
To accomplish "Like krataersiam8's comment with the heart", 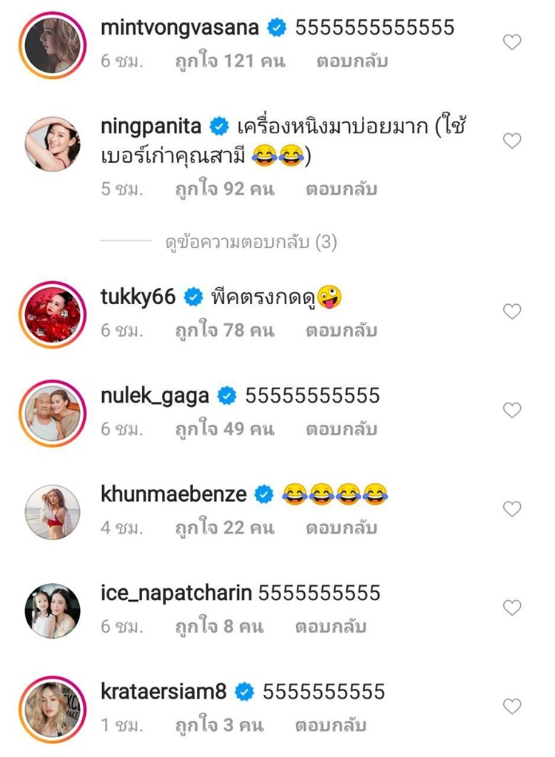I will tap(512, 706).
